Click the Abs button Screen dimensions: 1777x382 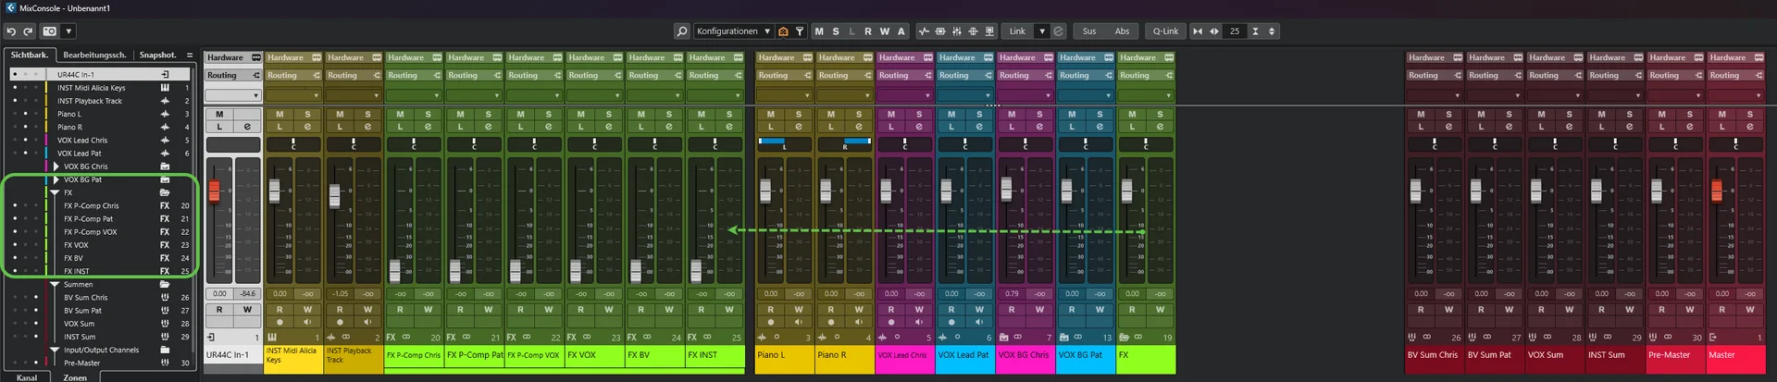(x=1122, y=31)
